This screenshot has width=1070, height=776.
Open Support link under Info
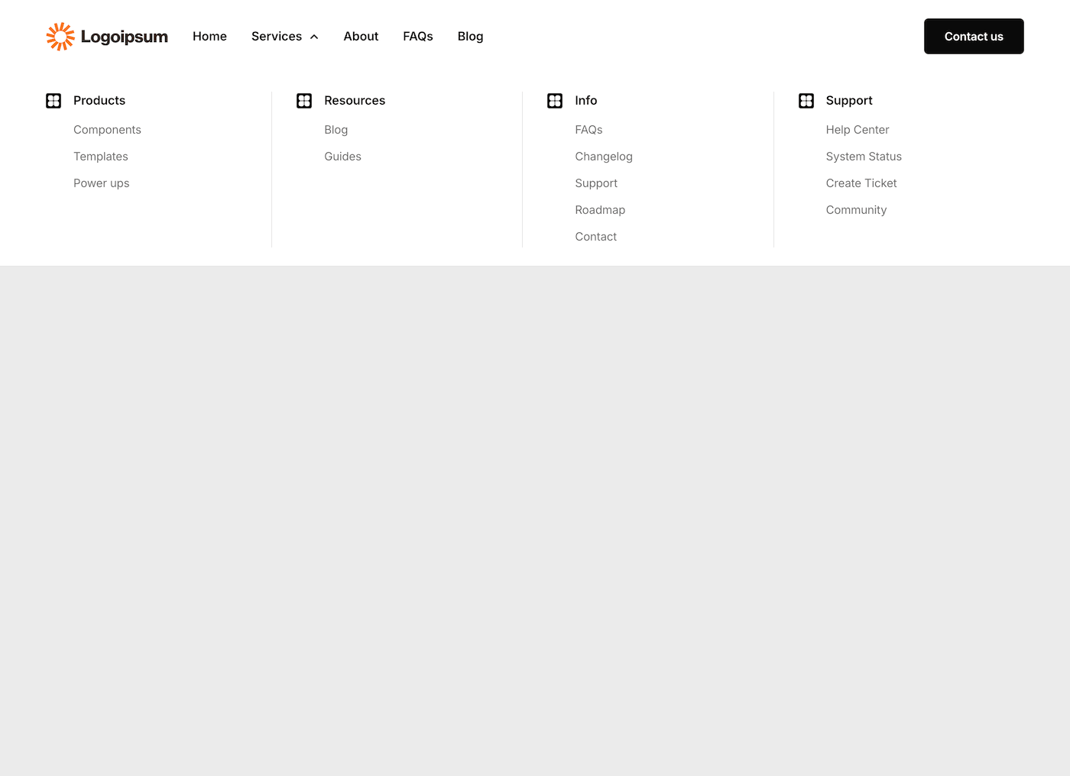(596, 183)
